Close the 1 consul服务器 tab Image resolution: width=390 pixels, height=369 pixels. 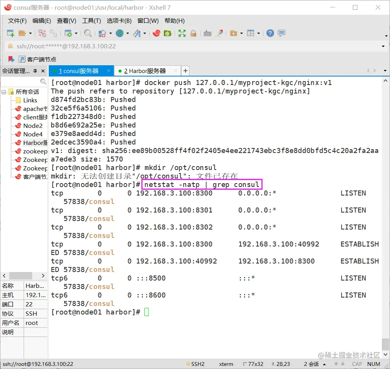pyautogui.click(x=108, y=71)
